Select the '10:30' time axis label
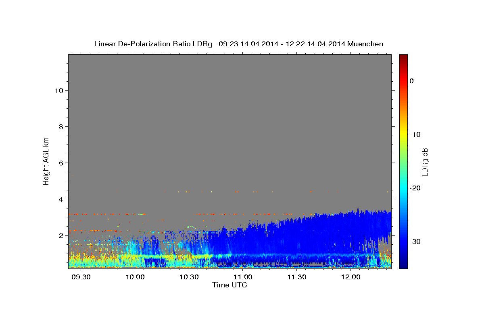Image resolution: width=484 pixels, height=322 pixels. coord(189,277)
